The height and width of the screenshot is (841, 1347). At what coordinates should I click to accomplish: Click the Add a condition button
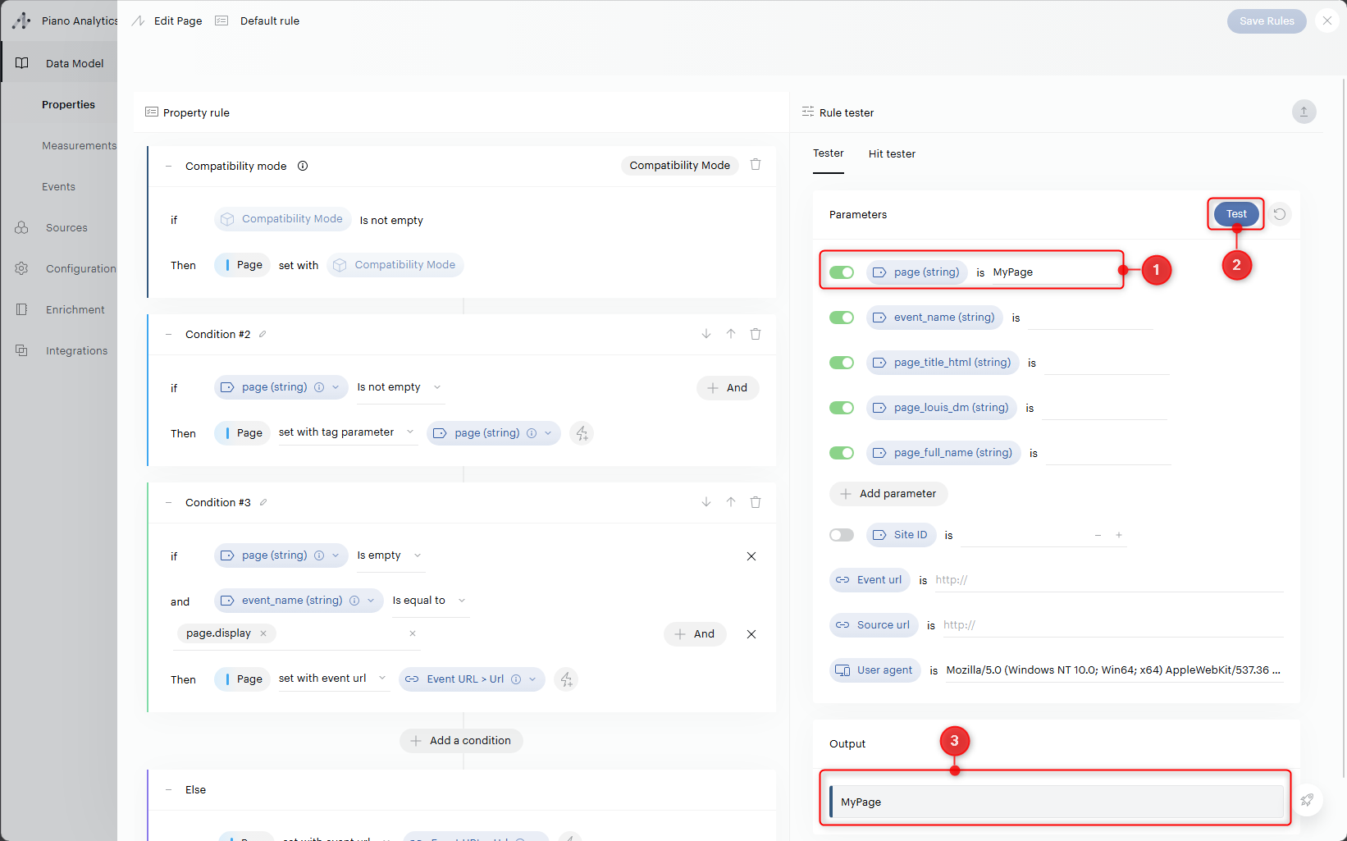(x=461, y=740)
